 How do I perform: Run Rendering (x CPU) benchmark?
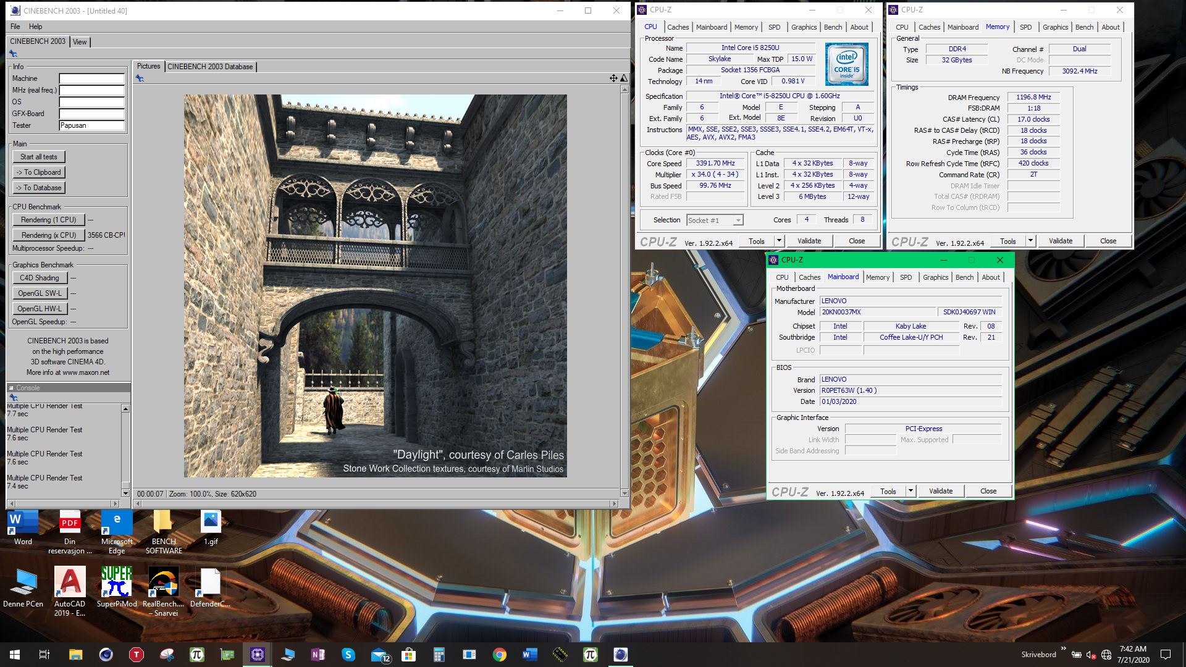point(48,235)
